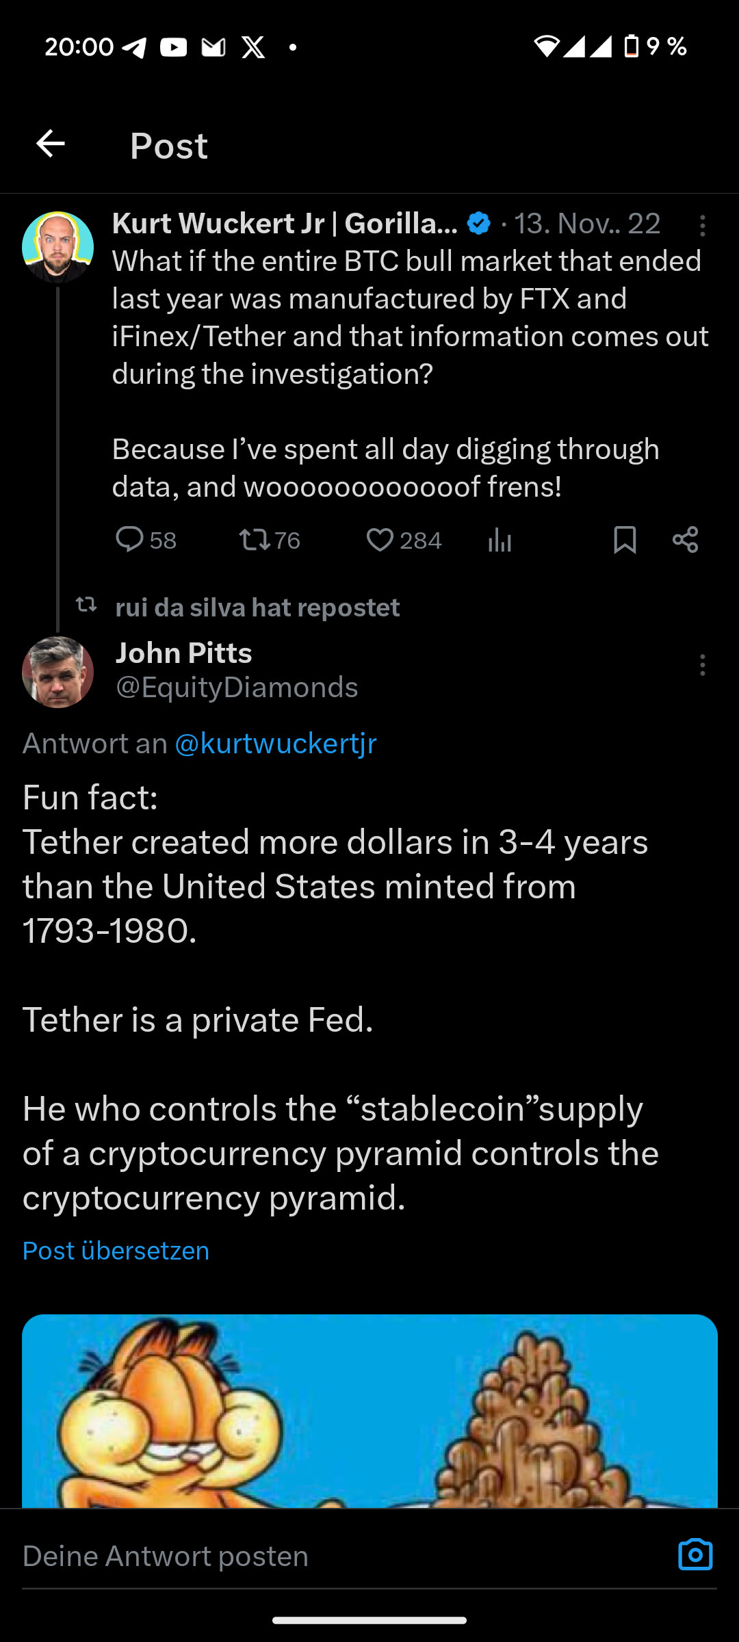Share Kurt Wuckert's post
Screen dimensions: 739x1642
[x=685, y=540]
